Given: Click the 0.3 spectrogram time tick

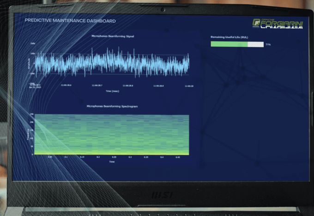Looking at the screenshot, I should (x=130, y=157).
